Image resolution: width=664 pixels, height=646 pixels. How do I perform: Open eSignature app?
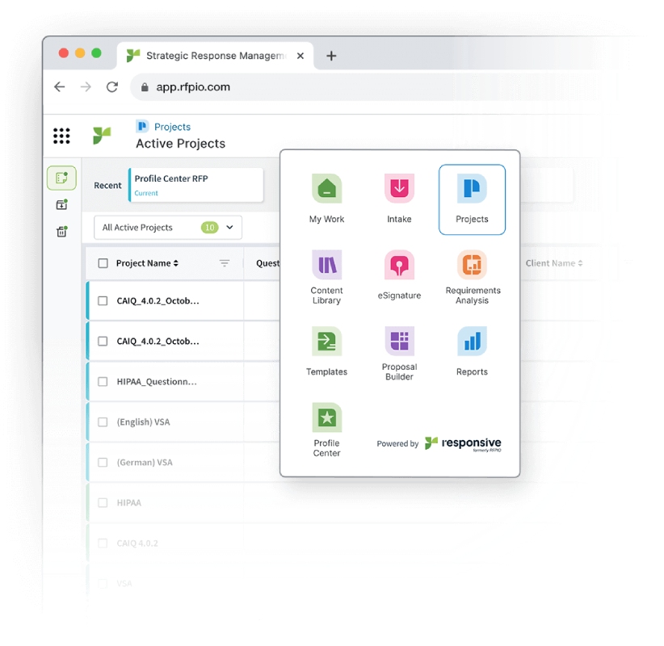pos(399,275)
